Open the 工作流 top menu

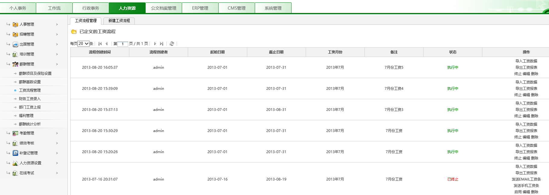[x=54, y=8]
